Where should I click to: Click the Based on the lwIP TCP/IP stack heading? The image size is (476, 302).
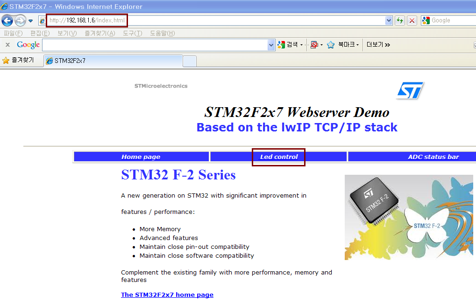pos(297,127)
